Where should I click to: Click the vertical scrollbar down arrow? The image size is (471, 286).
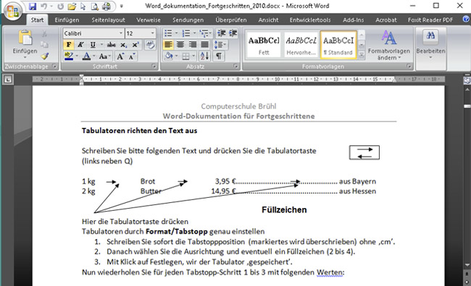(467, 265)
